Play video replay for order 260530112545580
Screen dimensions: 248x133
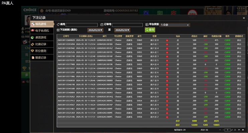pyautogui.click(x=167, y=89)
